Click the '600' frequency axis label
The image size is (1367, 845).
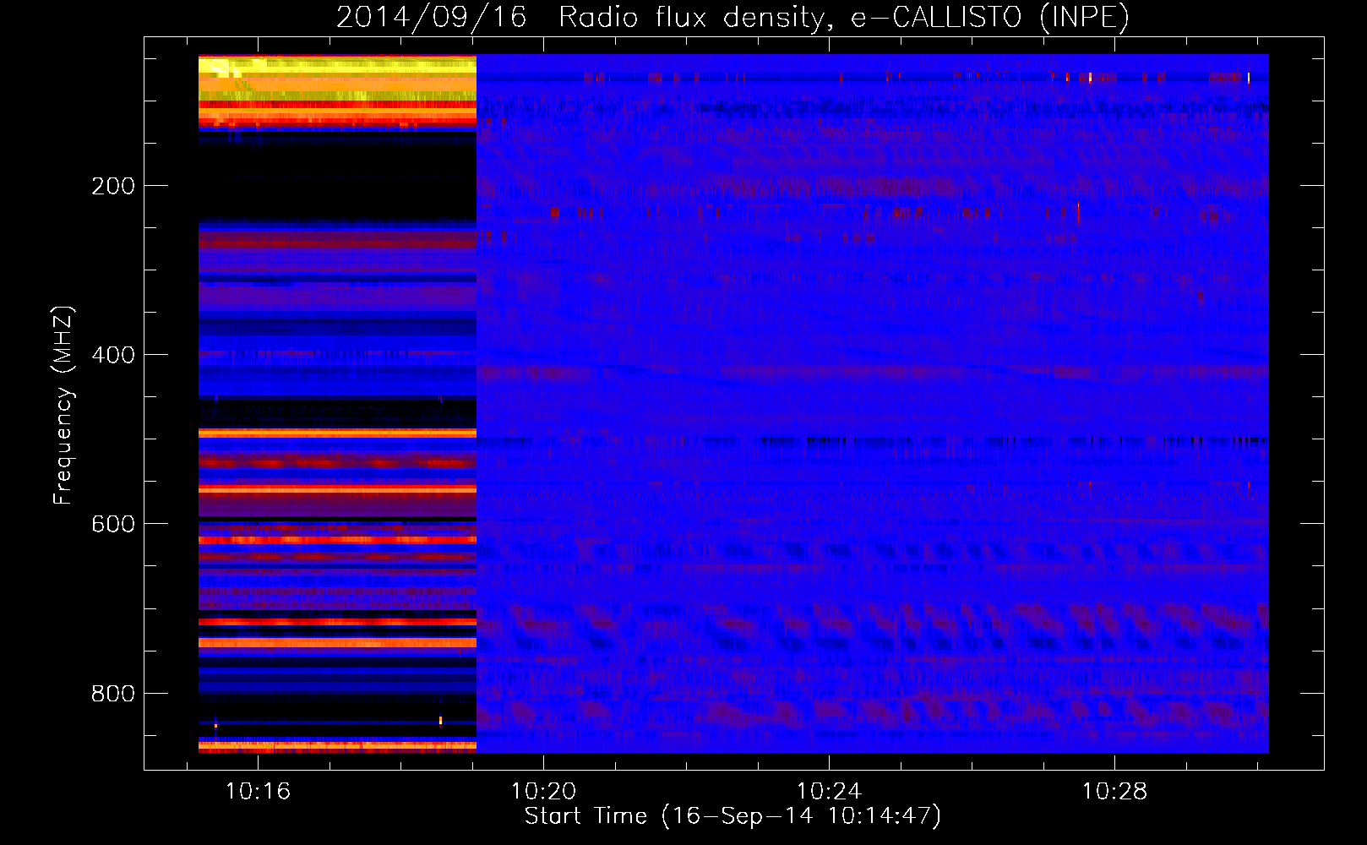click(x=113, y=524)
